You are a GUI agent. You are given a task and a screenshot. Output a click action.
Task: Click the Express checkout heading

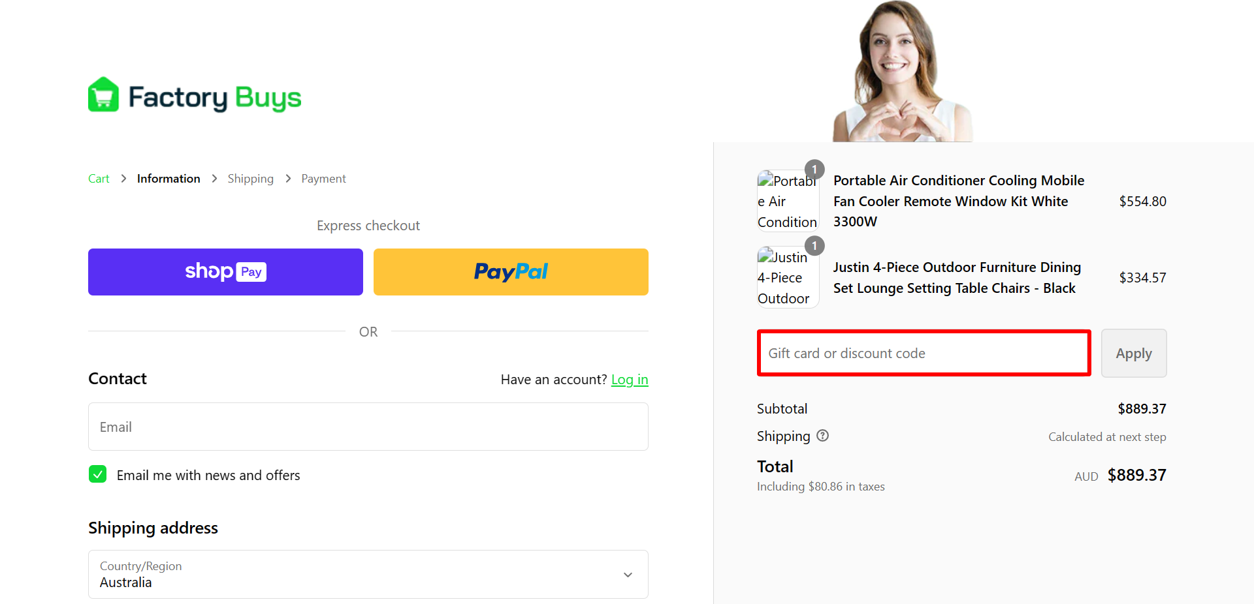click(x=368, y=226)
